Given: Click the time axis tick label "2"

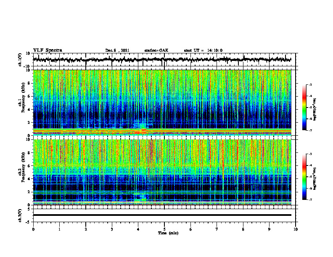Looking at the screenshot, I should pos(86,229).
